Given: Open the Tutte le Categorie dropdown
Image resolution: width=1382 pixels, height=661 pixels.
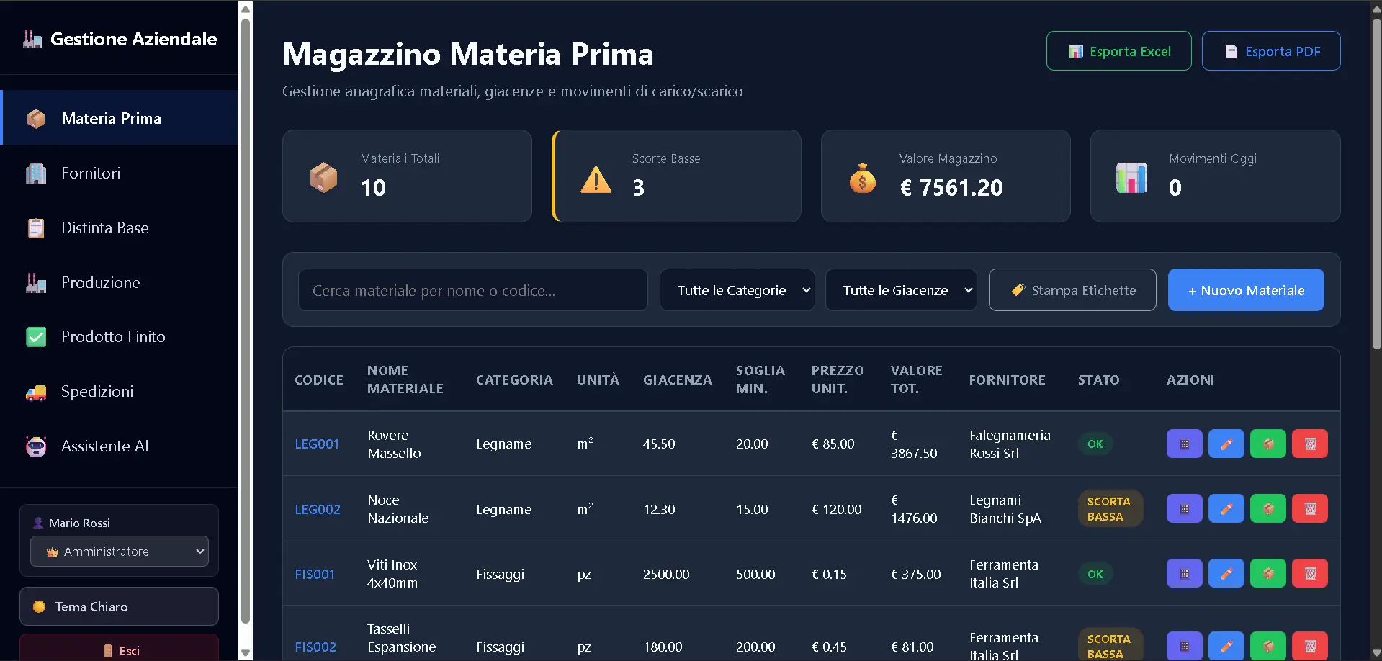Looking at the screenshot, I should click(x=737, y=290).
